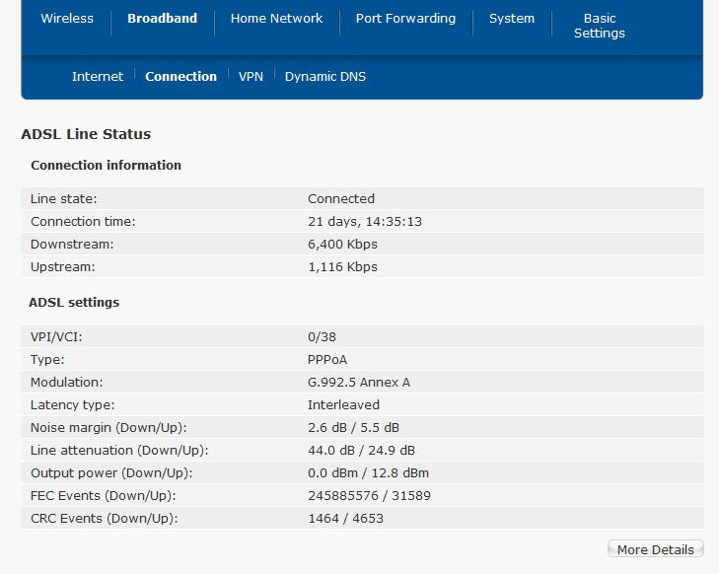Click the ADSL Line Status heading

point(86,134)
